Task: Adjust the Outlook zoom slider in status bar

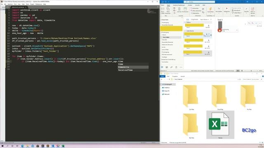Action: [x=251, y=71]
